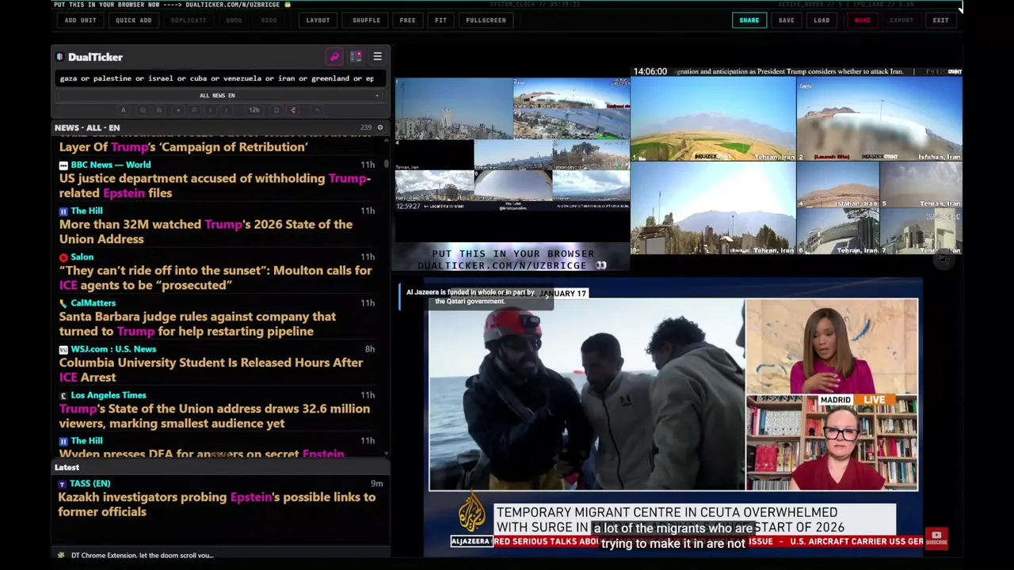1014x570 pixels.
Task: Open the DualTicker hamburger menu
Action: click(x=377, y=57)
